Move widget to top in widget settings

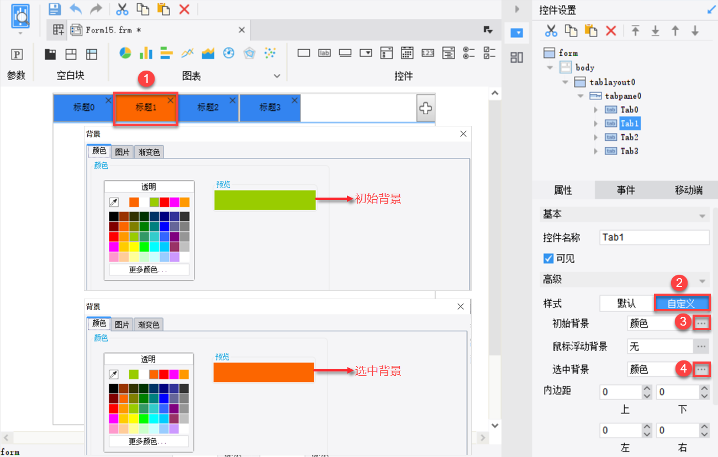click(636, 31)
